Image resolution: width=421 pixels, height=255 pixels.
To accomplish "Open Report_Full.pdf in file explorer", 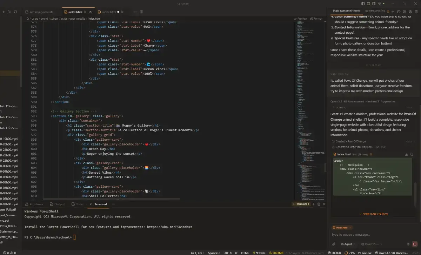I will (x=8, y=209).
